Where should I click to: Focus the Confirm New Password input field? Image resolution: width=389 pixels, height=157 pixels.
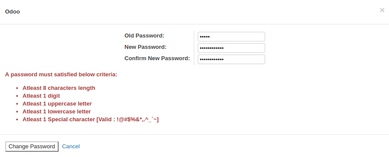[x=231, y=59]
